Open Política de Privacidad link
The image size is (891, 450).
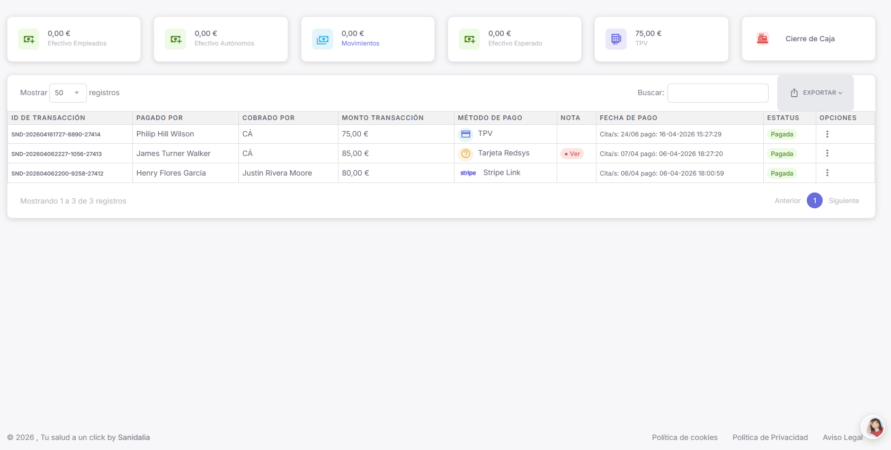tap(770, 437)
